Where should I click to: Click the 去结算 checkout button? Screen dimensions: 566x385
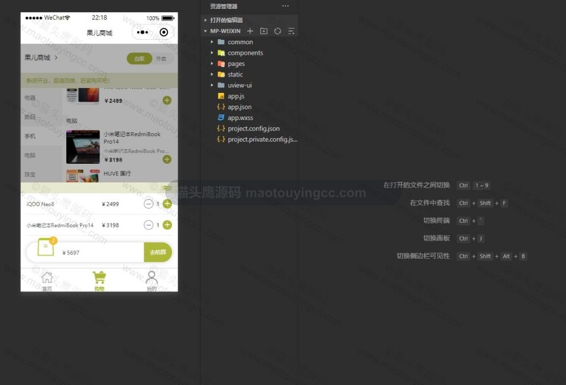pyautogui.click(x=158, y=252)
